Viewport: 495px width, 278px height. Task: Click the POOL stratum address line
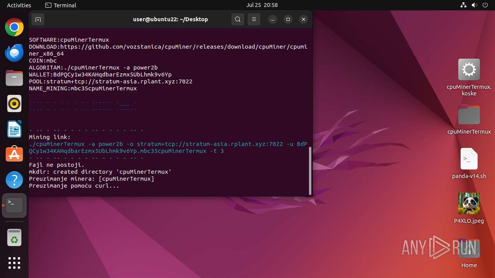[x=111, y=81]
